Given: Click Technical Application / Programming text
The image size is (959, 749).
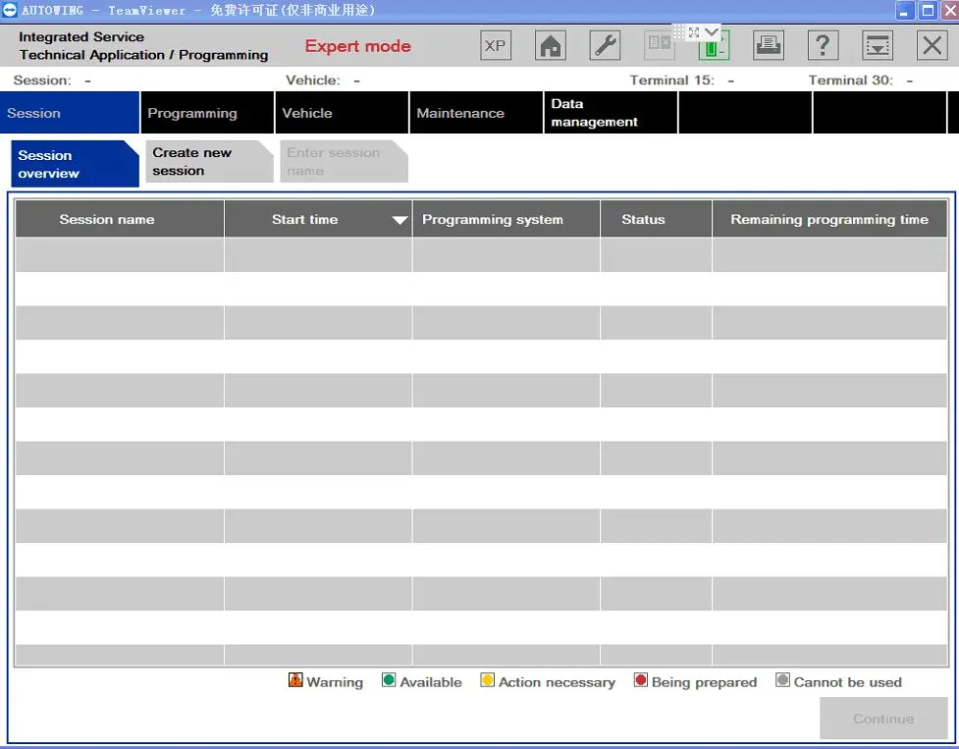Looking at the screenshot, I should [x=143, y=55].
